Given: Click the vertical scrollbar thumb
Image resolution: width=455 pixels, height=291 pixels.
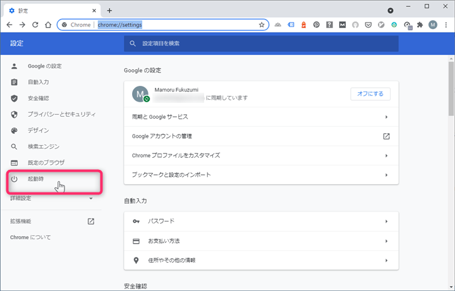Looking at the screenshot, I should [451, 88].
